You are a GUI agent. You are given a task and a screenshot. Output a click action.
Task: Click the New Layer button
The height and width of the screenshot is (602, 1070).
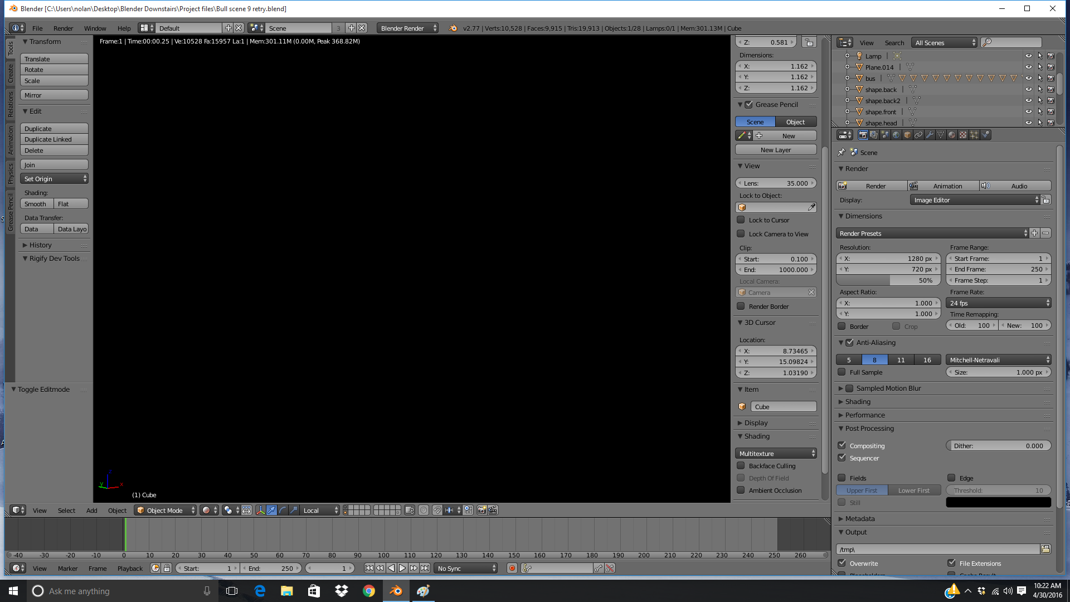point(776,149)
